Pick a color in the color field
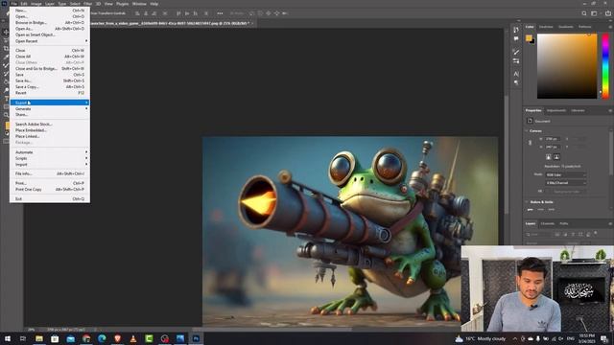Viewport: 614px width, 345px height. point(567,66)
